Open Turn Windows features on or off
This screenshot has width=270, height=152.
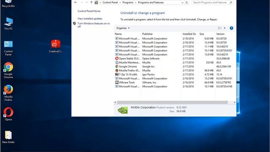(94, 25)
